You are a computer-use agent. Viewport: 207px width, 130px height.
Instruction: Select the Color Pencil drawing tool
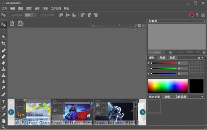pyautogui.click(x=3, y=51)
